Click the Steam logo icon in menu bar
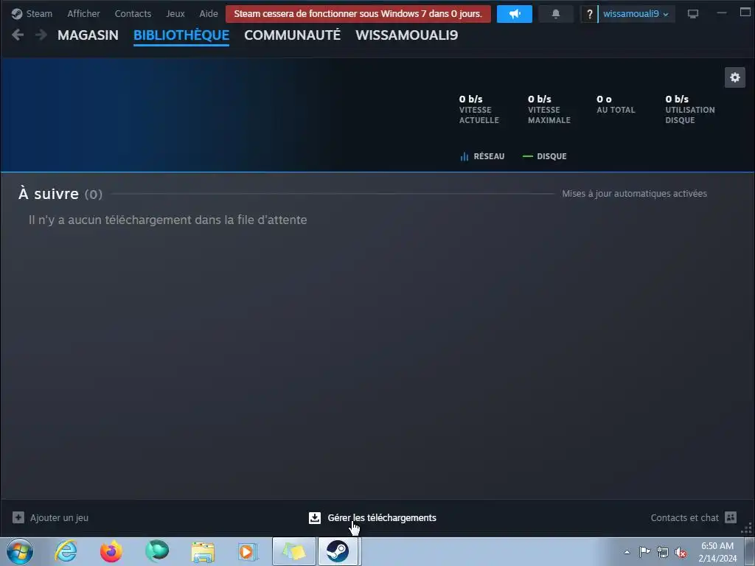Image resolution: width=755 pixels, height=566 pixels. [17, 13]
